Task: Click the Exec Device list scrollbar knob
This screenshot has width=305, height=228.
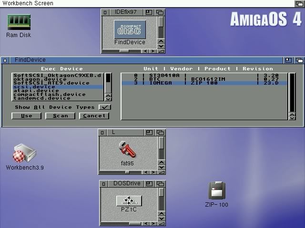Action: point(108,78)
